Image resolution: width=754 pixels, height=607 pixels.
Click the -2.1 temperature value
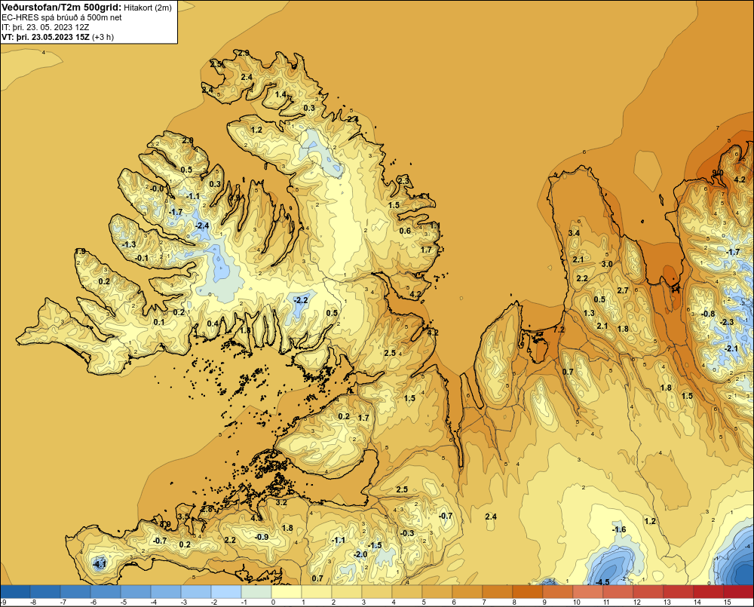(731, 348)
